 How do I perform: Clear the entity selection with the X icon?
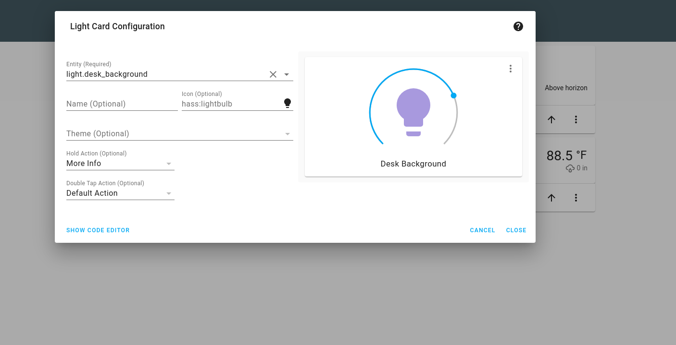click(273, 74)
